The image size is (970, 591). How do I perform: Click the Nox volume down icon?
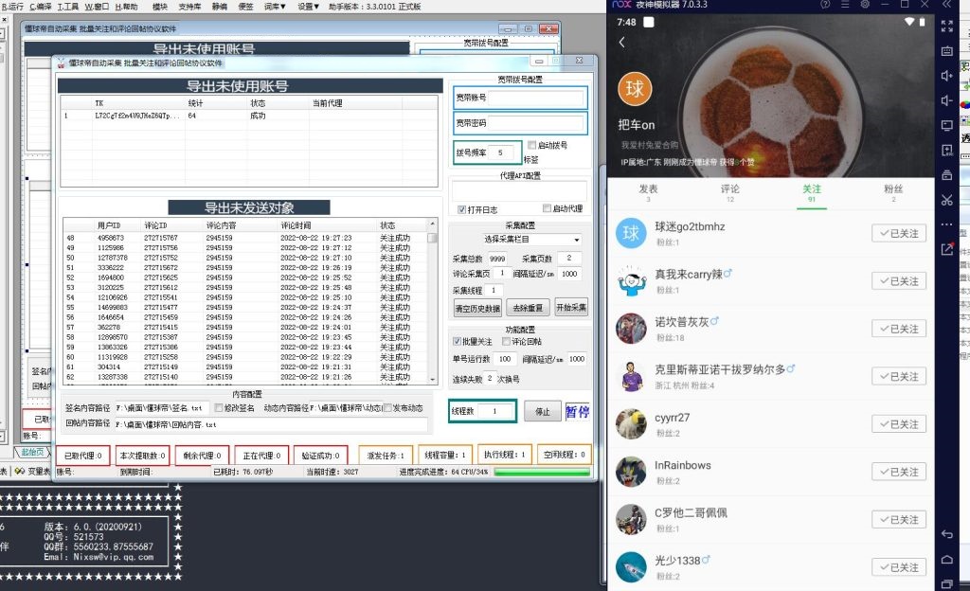(x=947, y=101)
